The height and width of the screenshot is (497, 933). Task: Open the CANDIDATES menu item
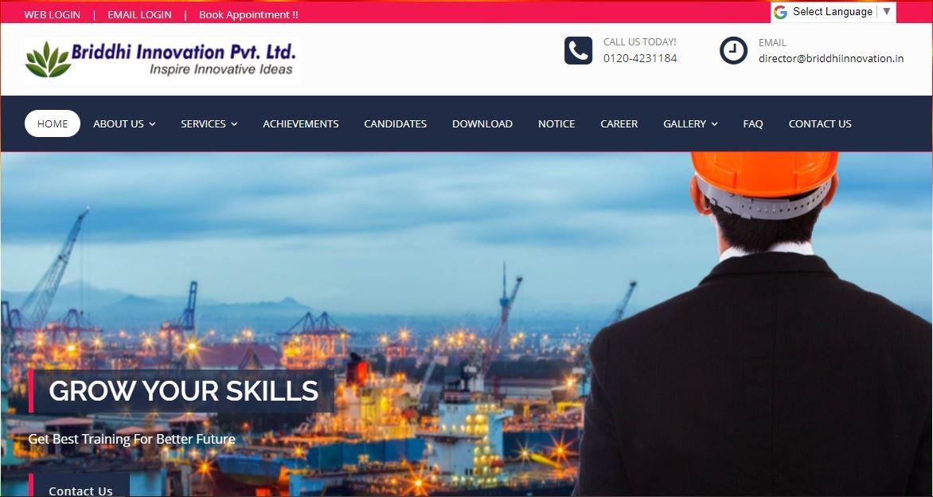pyautogui.click(x=395, y=123)
